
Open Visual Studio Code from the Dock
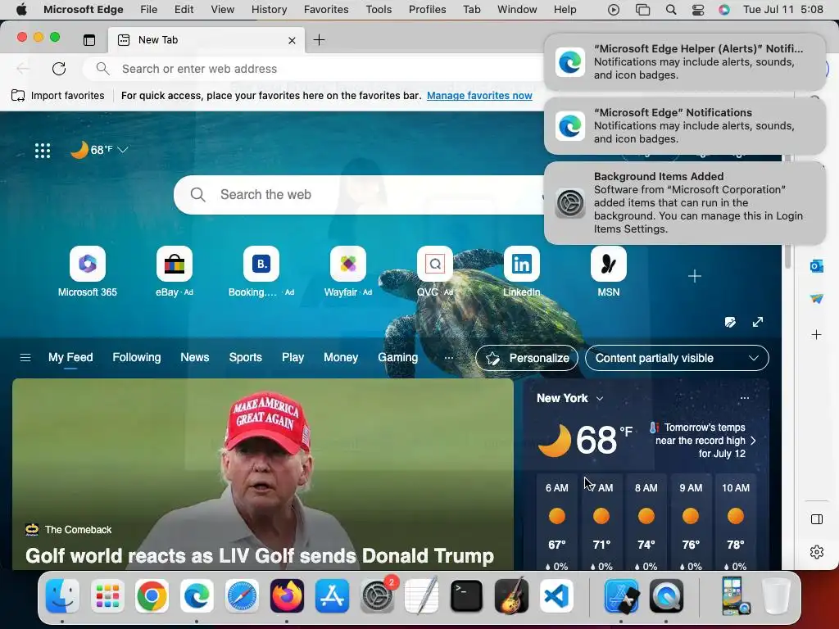(x=556, y=596)
